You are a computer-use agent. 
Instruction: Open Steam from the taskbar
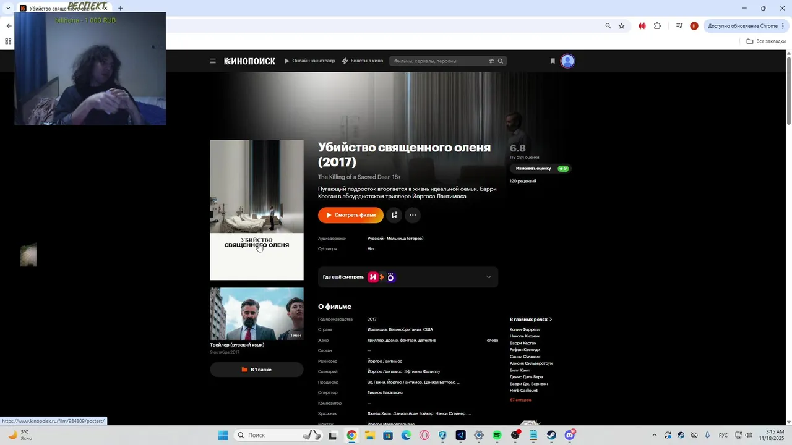click(x=551, y=435)
